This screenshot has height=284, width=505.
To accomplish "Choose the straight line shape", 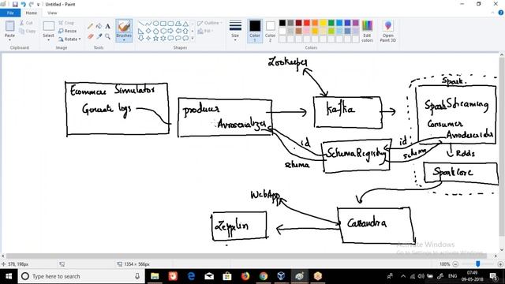I will [141, 24].
